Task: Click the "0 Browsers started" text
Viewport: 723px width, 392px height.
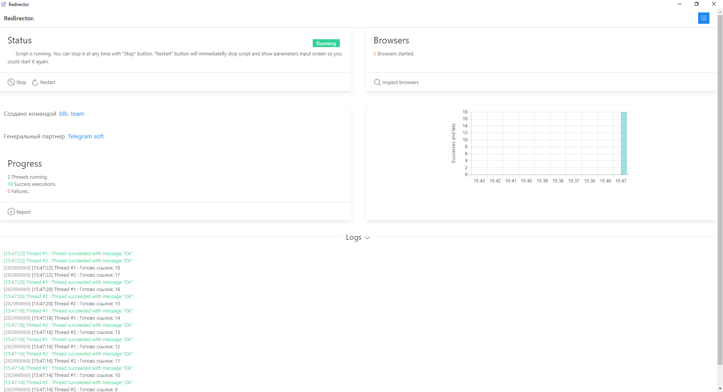Action: [394, 54]
